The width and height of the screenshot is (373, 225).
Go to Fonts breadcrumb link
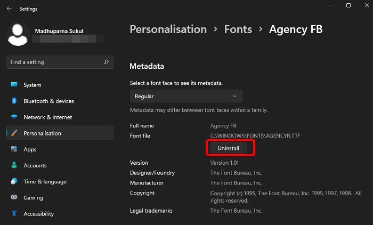[x=238, y=29]
